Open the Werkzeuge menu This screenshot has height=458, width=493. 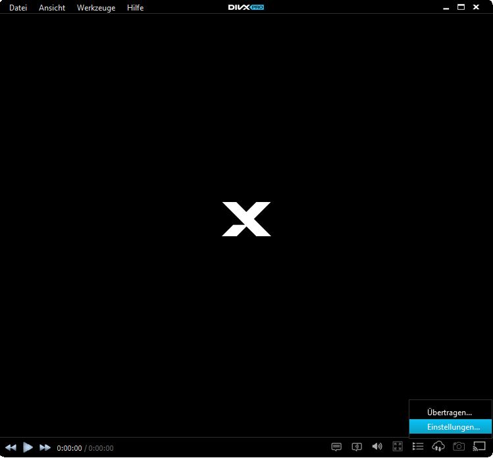(x=96, y=8)
